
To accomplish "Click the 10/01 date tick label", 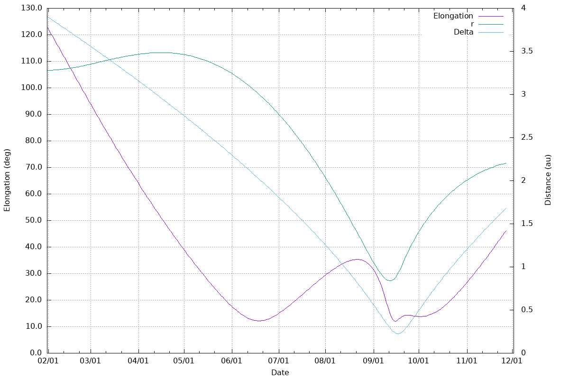I will [x=419, y=361].
